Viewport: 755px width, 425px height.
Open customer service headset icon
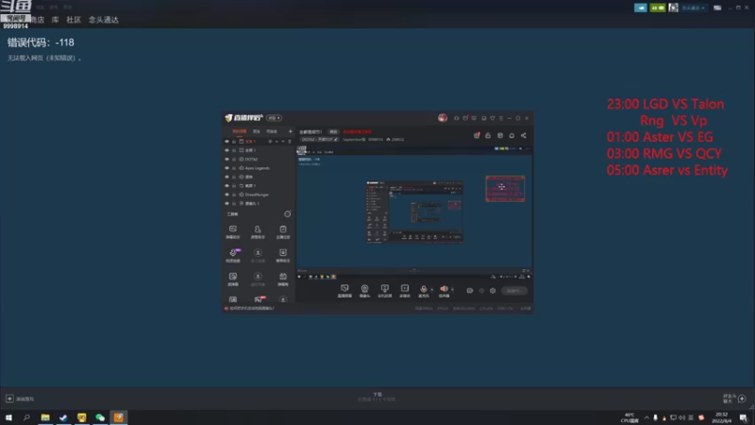[456, 118]
